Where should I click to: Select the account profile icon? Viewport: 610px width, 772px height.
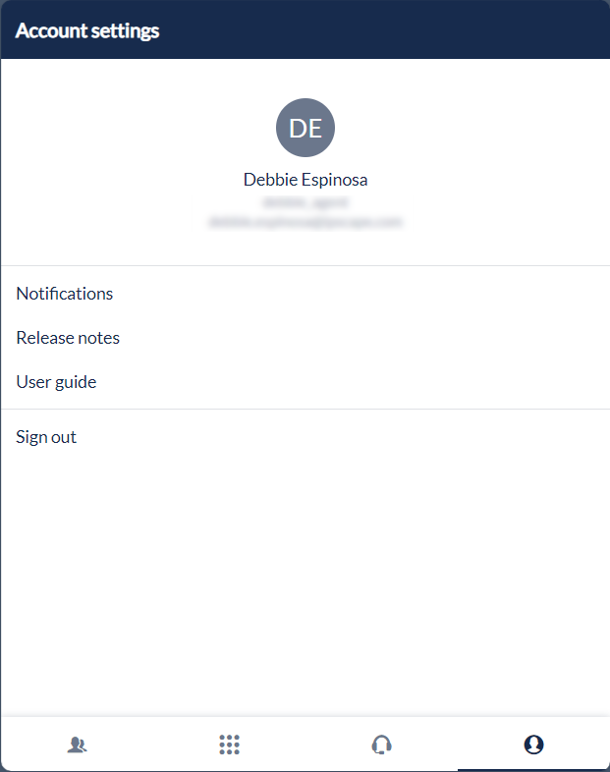pos(533,744)
